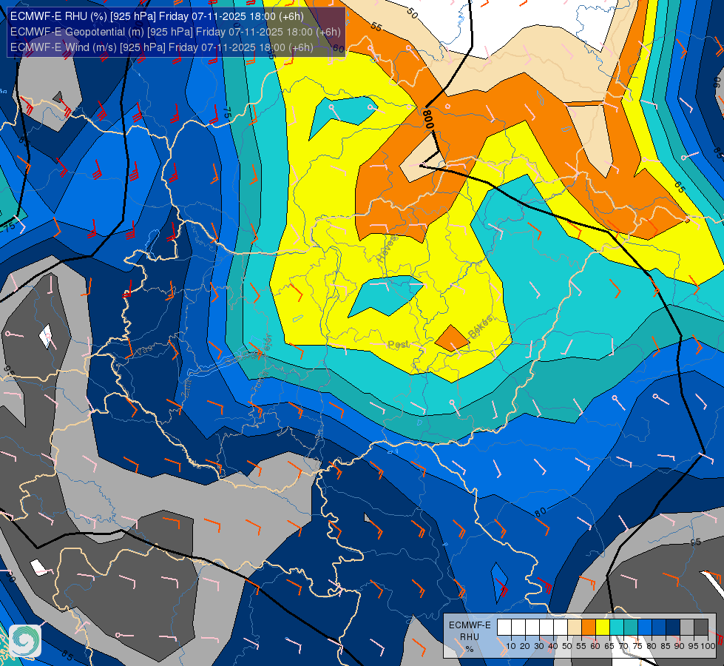
Task: Click the cyan legend swatch for 65-70 percent
Action: pos(617,627)
